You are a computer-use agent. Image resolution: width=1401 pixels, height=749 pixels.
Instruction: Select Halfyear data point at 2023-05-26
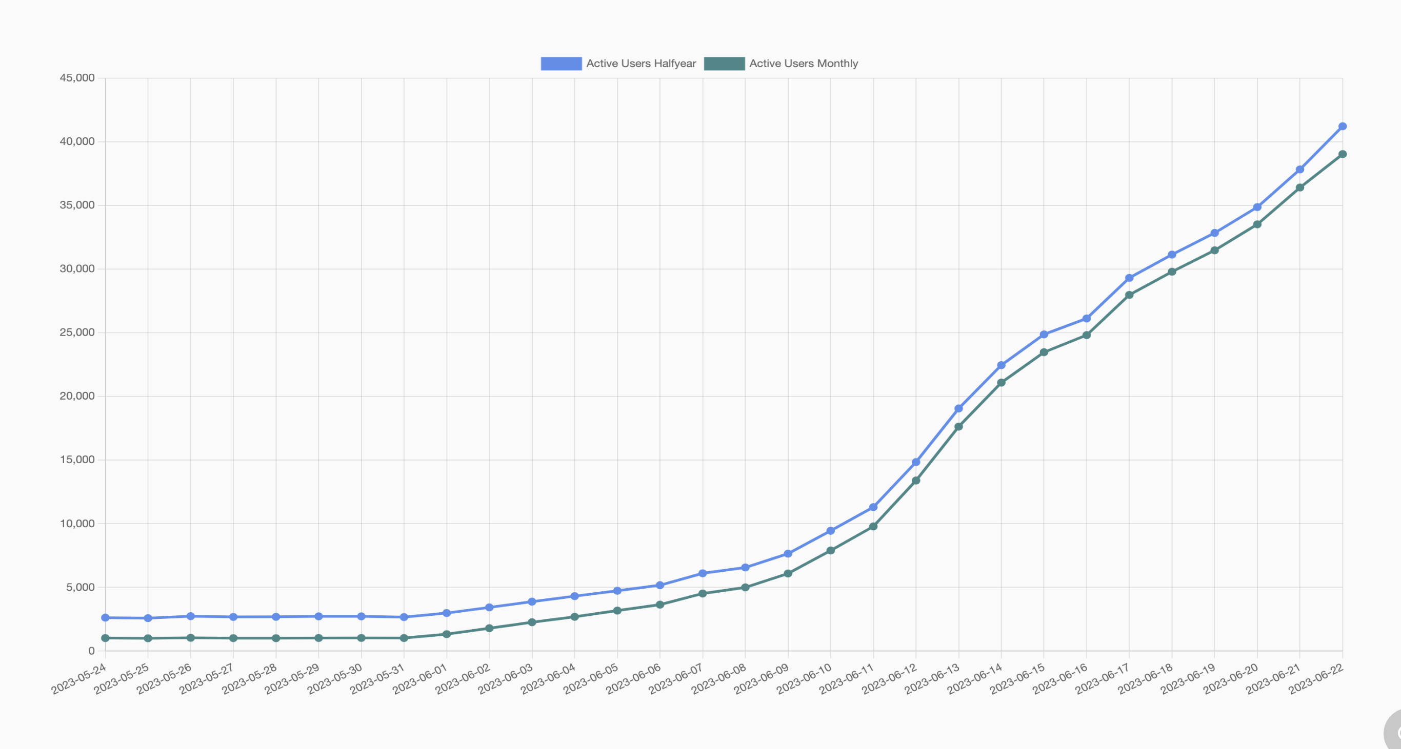[191, 616]
